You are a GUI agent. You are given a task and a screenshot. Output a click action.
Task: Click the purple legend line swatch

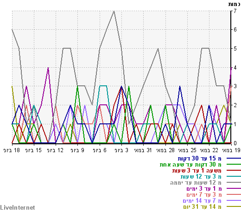pyautogui.click(x=234, y=188)
